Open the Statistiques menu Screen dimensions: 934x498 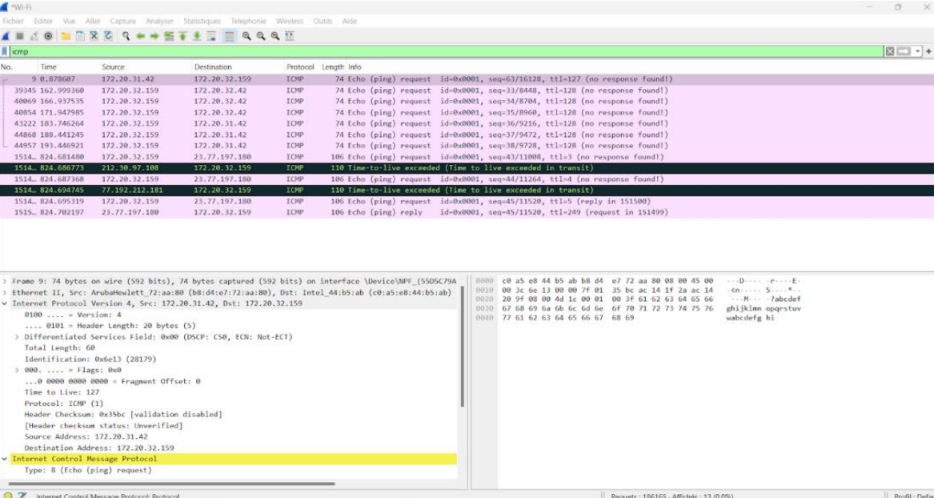[202, 21]
